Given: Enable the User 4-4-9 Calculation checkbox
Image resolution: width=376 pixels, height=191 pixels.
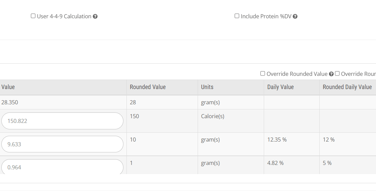Looking at the screenshot, I should click(x=33, y=16).
